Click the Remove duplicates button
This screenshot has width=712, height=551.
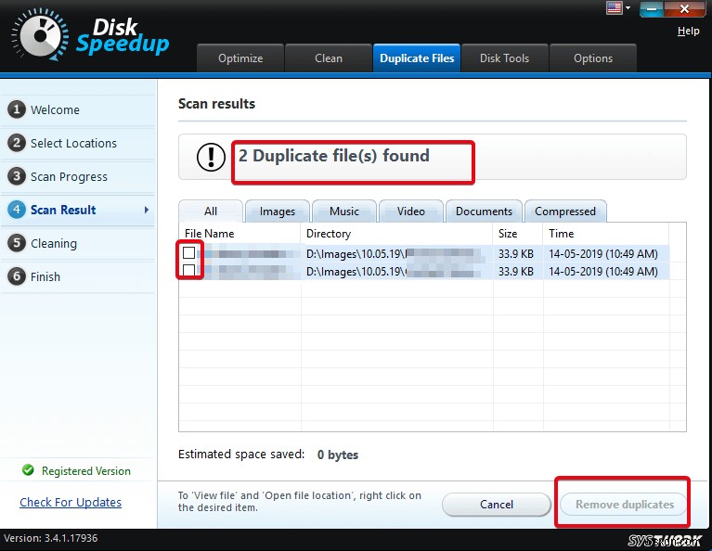click(x=625, y=505)
